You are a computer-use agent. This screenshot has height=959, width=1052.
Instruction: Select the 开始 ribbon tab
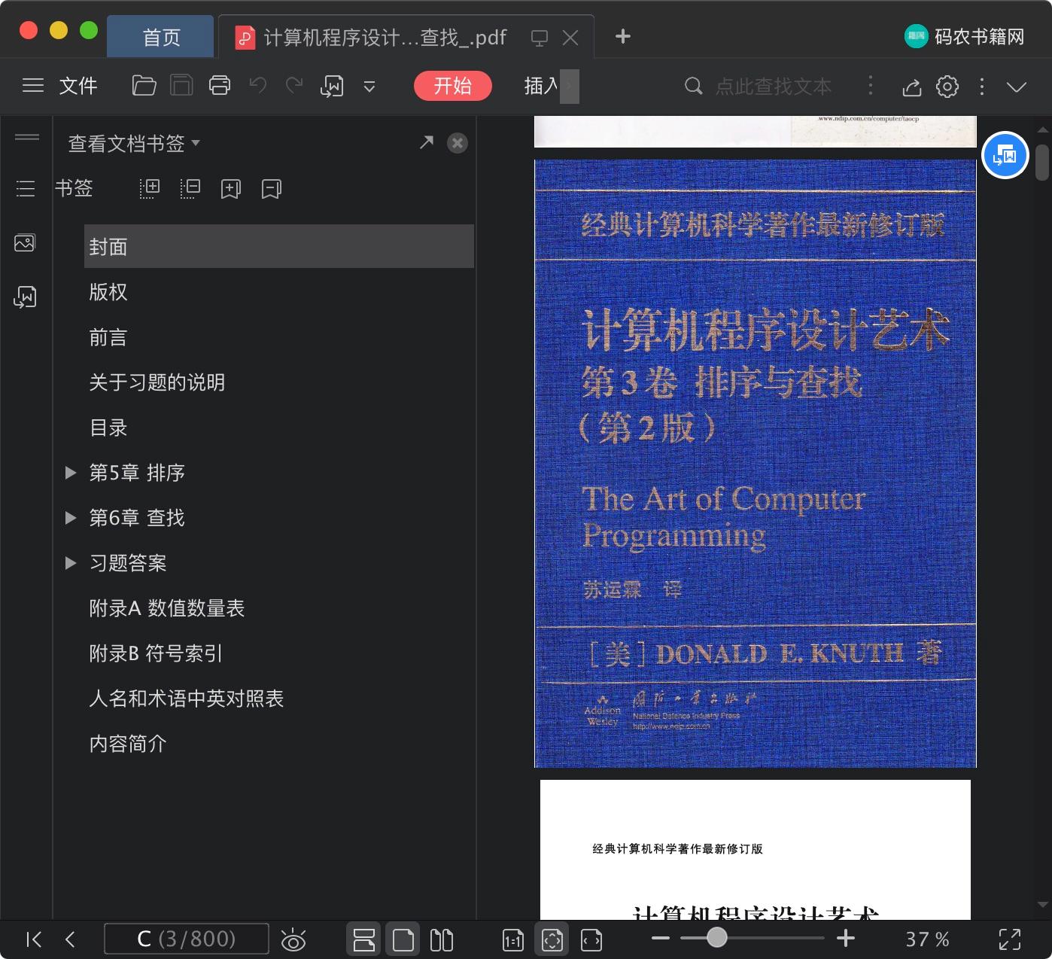click(x=453, y=86)
